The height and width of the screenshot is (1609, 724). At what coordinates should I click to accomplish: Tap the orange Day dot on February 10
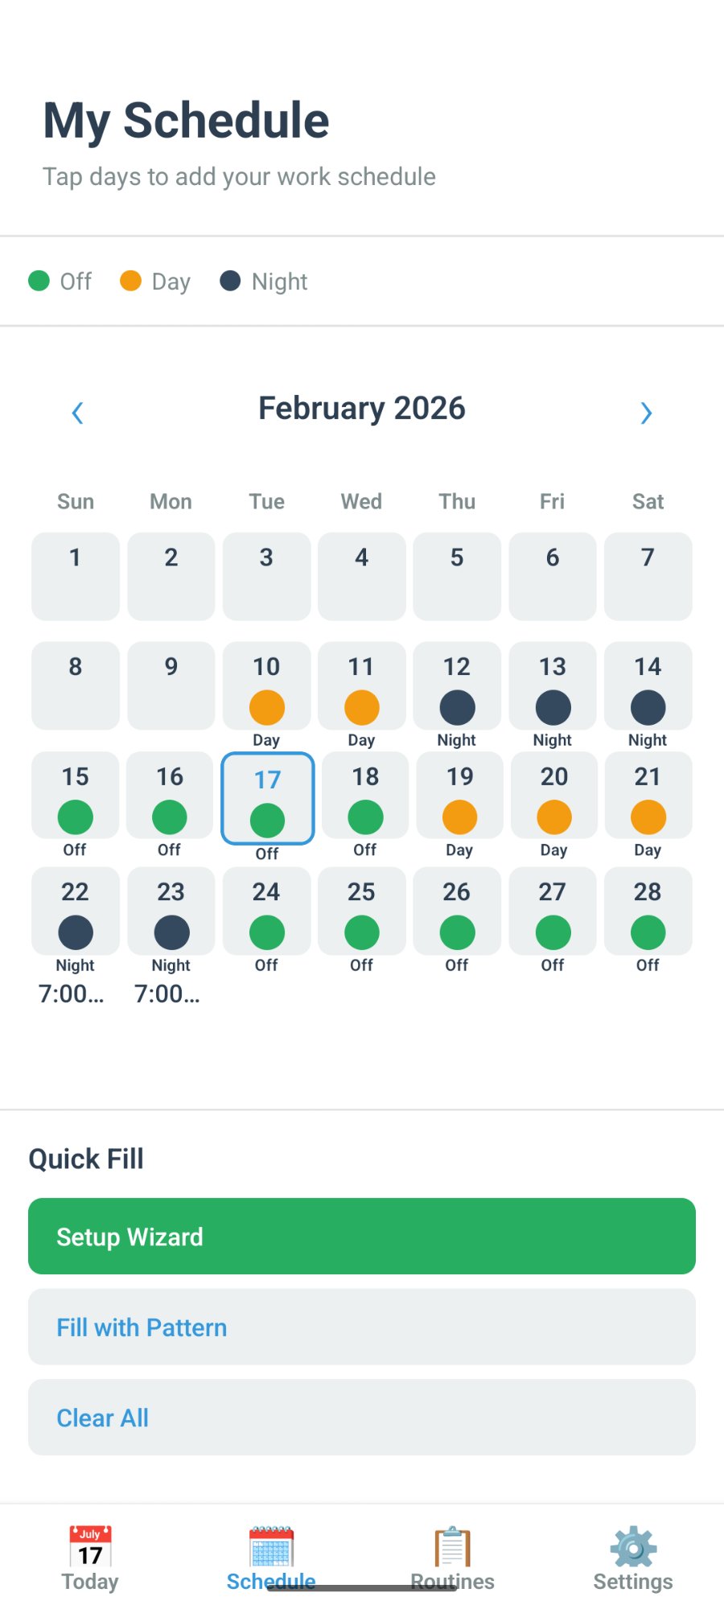click(x=266, y=707)
